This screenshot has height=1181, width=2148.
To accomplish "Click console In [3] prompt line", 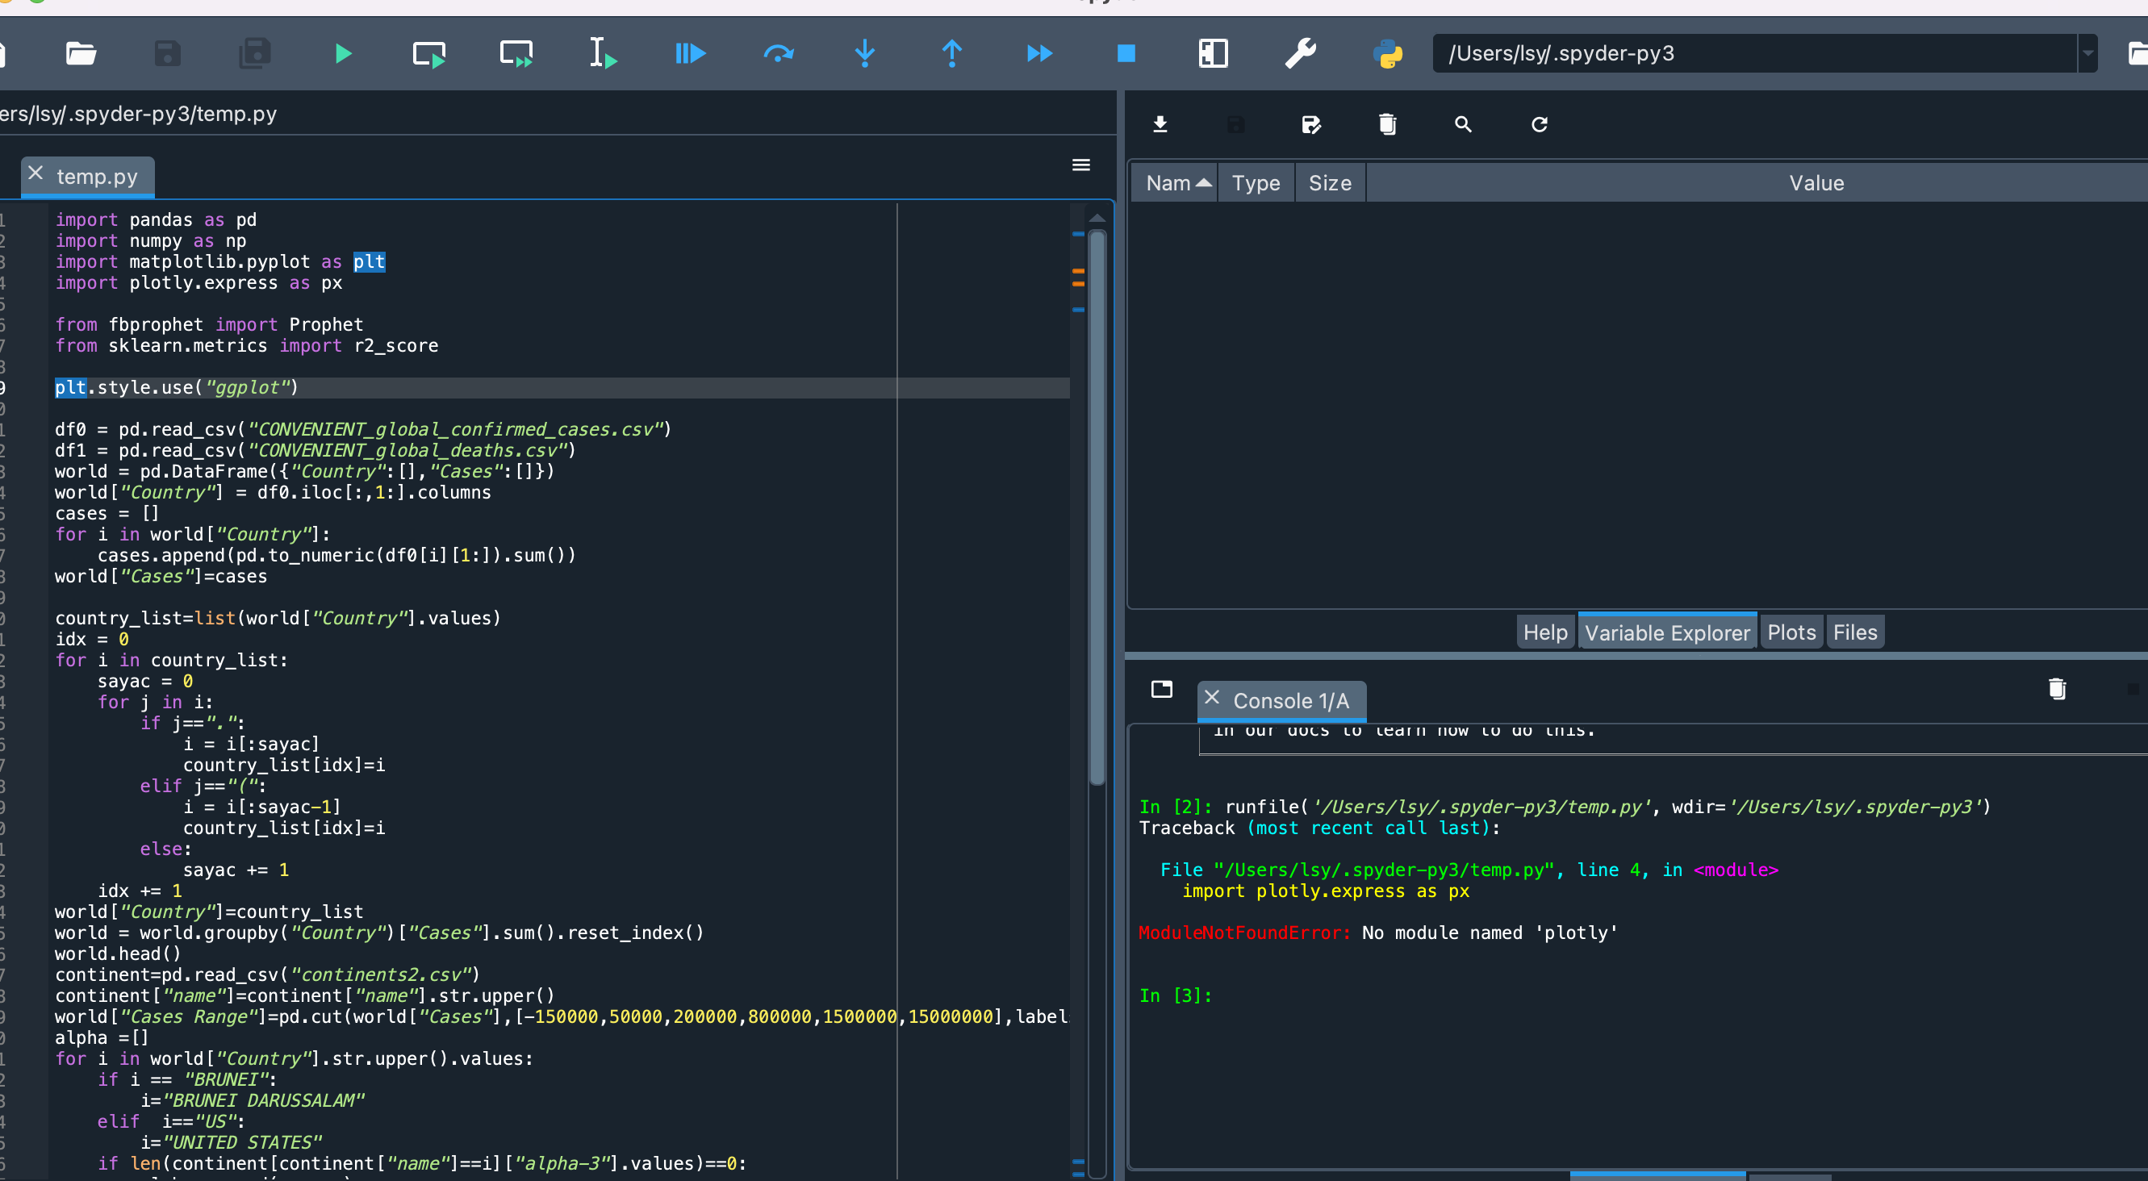I will click(x=1176, y=996).
